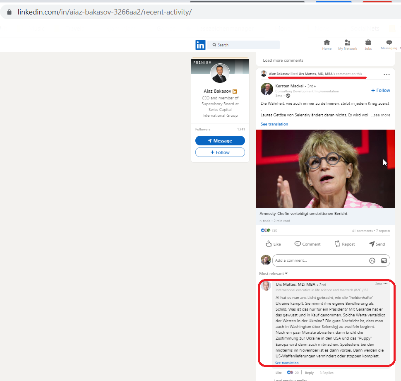Click the reaction icons next to 135
This screenshot has width=401, height=381.
tap(265, 230)
